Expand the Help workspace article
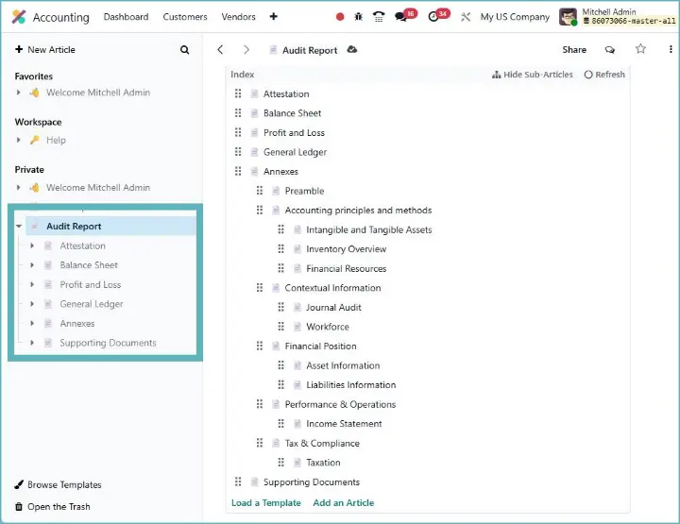680x524 pixels. coord(18,140)
